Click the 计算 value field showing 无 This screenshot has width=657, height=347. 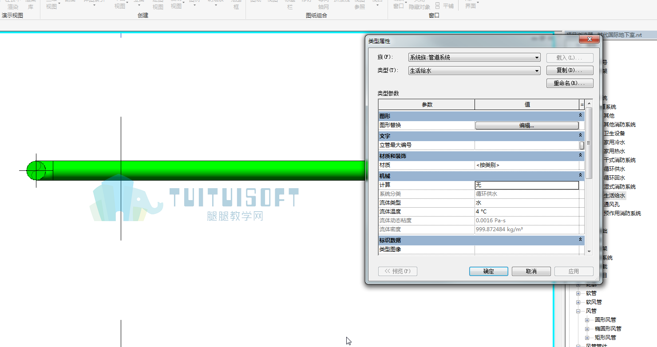527,185
